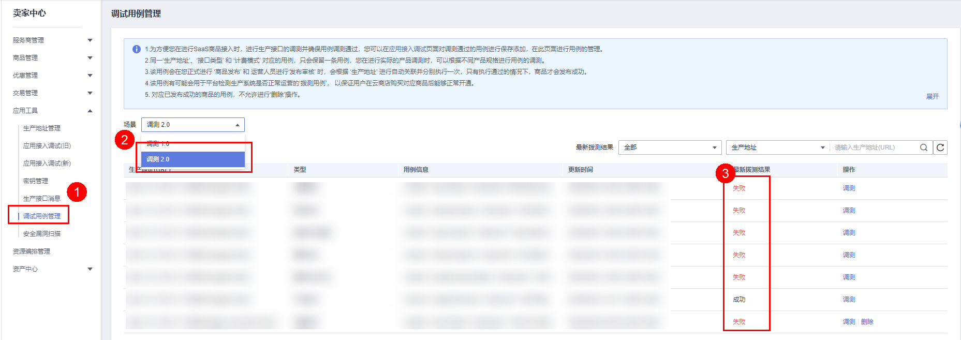The height and width of the screenshot is (340, 961).
Task: Click the 调测 link in the 成功 row
Action: pos(849,300)
